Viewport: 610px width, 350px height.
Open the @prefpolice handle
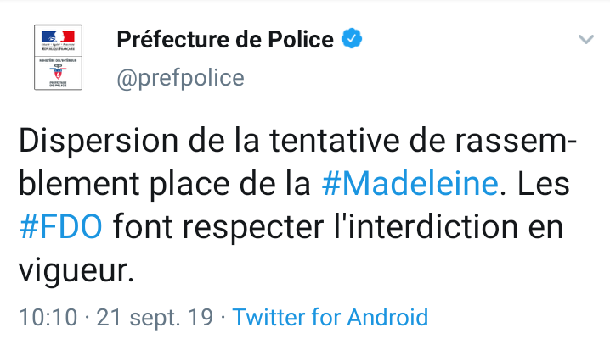click(x=180, y=78)
